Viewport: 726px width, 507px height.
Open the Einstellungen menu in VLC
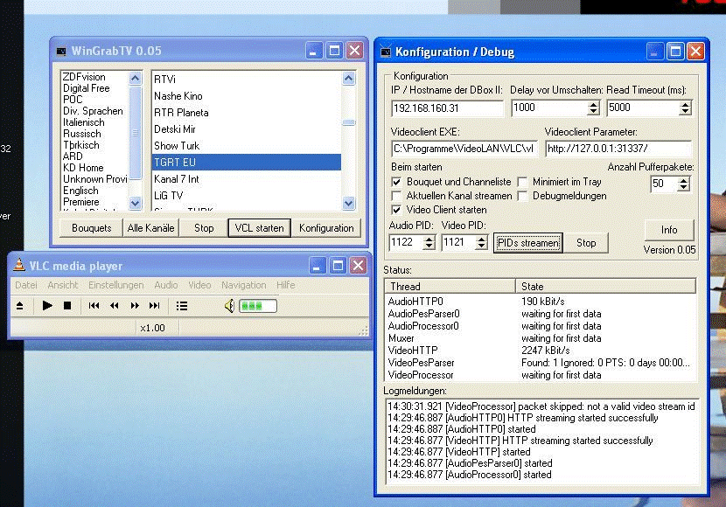pyautogui.click(x=115, y=285)
